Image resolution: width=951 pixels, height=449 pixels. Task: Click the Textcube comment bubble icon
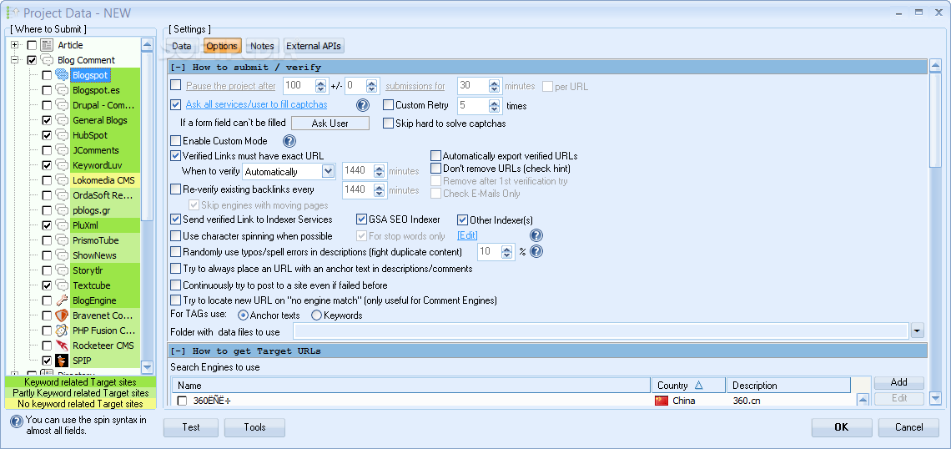tap(62, 285)
